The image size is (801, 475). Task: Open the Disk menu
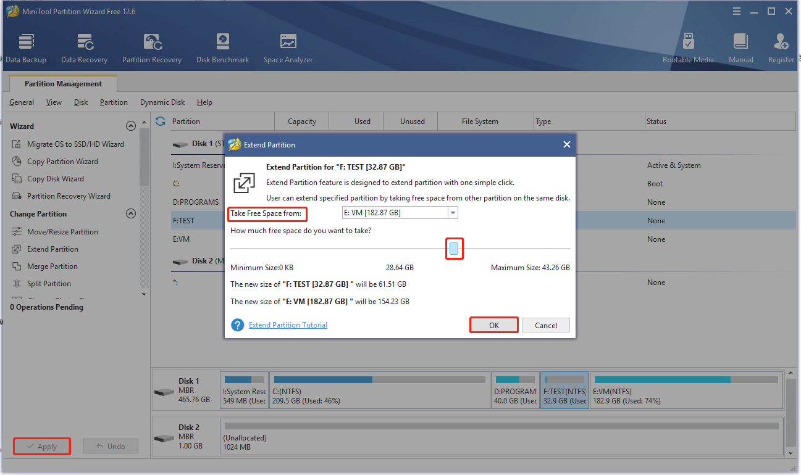81,102
